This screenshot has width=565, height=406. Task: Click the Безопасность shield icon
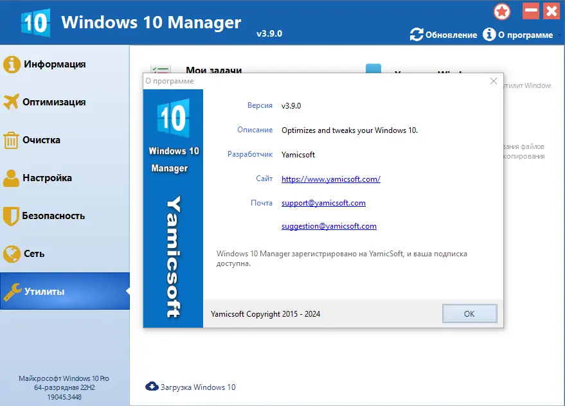11,216
